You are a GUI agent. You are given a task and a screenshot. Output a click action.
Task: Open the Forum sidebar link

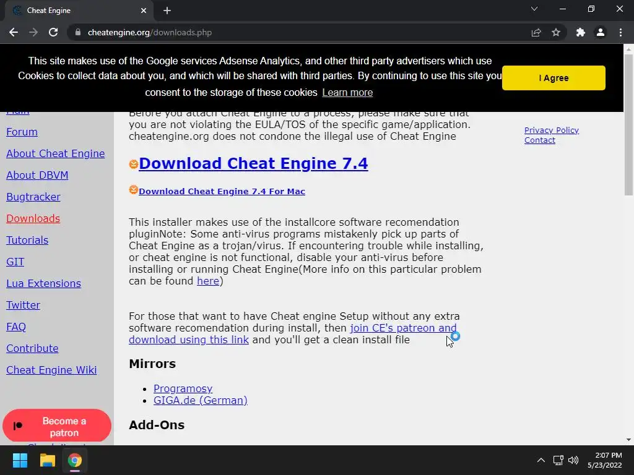point(22,132)
